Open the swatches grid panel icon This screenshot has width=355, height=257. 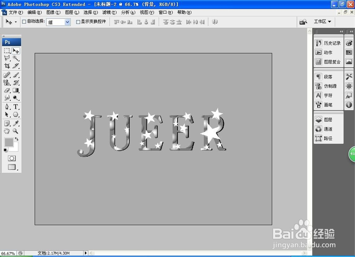pyautogui.click(x=349, y=52)
